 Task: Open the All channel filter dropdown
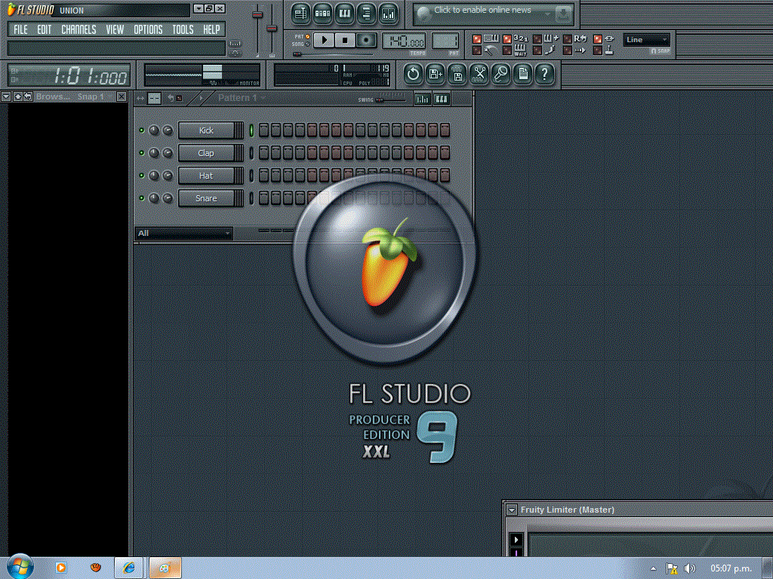tap(183, 234)
